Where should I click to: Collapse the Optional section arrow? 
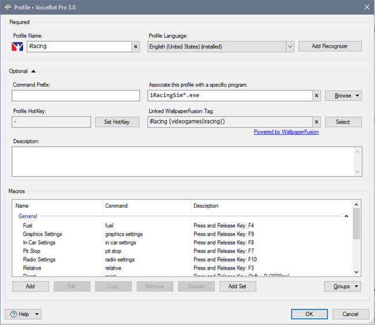(x=33, y=71)
